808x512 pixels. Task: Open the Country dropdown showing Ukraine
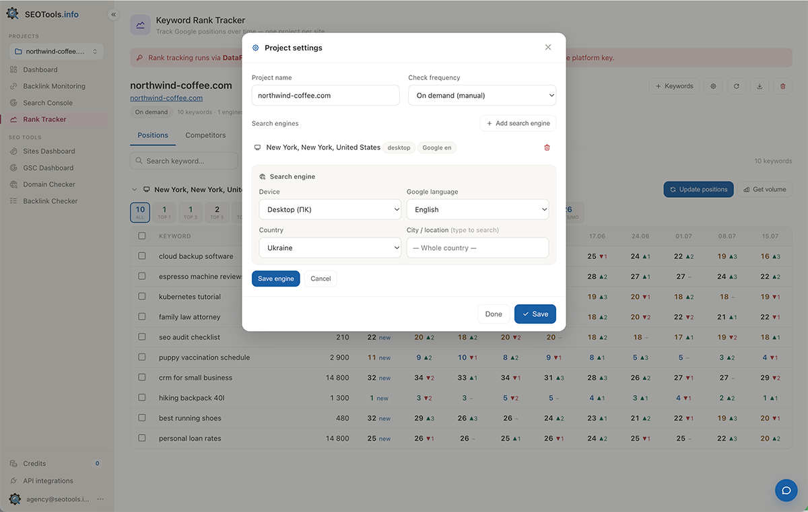click(330, 248)
